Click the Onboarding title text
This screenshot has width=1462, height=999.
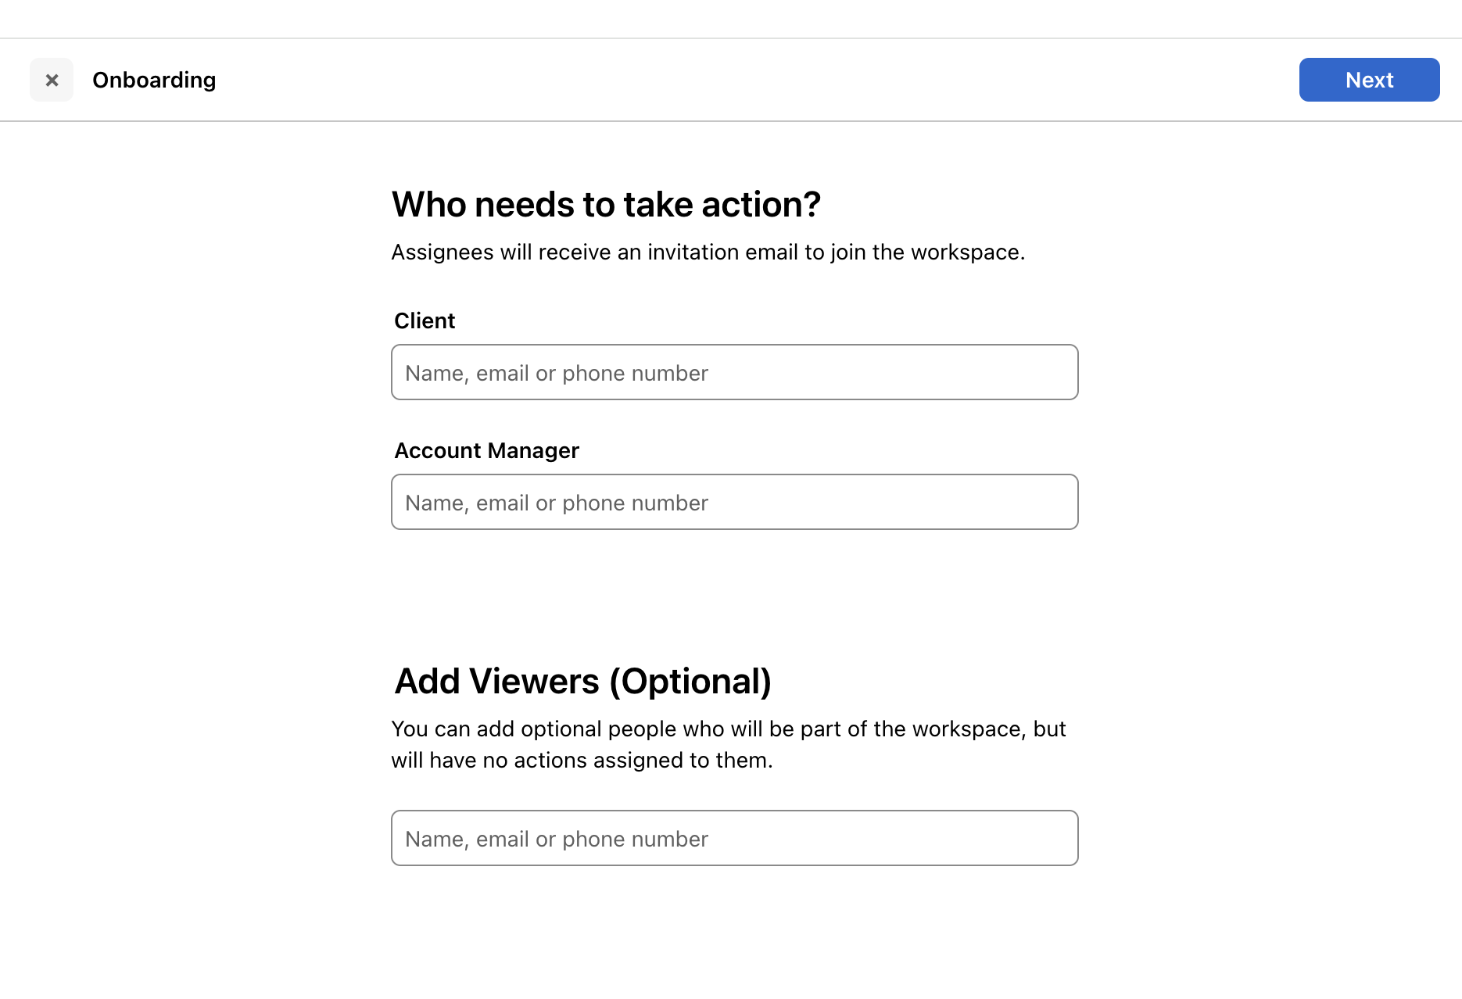154,80
